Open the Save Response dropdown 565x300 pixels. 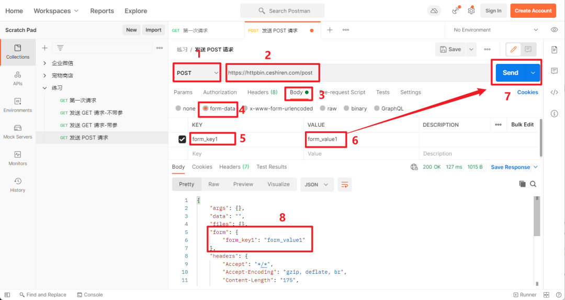[x=514, y=167]
